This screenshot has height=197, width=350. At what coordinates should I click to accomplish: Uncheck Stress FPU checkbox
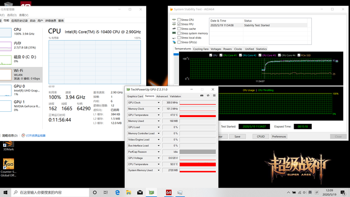tap(179, 24)
